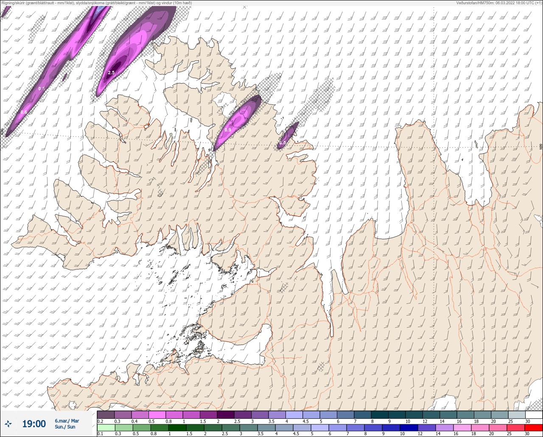Image resolution: width=543 pixels, height=437 pixels.
Task: Select the greyish-mauve 0.2 snow legend swatch
Action: pyautogui.click(x=106, y=415)
